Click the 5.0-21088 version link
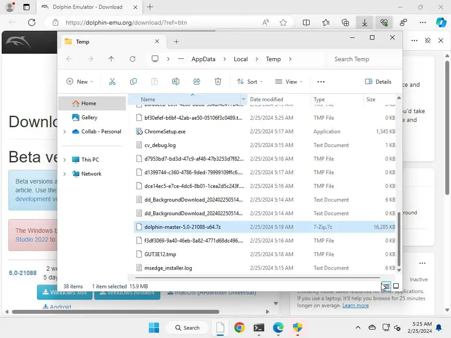Viewport: 451px width, 338px height. (x=23, y=273)
